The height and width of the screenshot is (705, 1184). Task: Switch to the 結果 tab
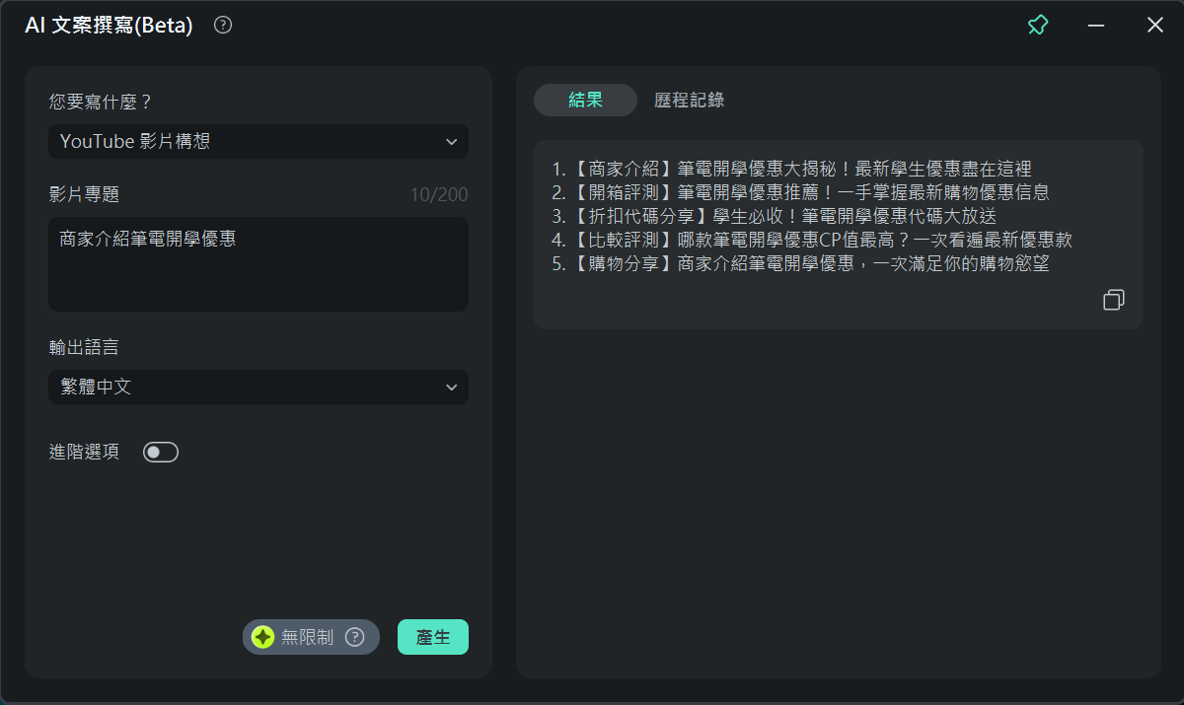pos(585,100)
